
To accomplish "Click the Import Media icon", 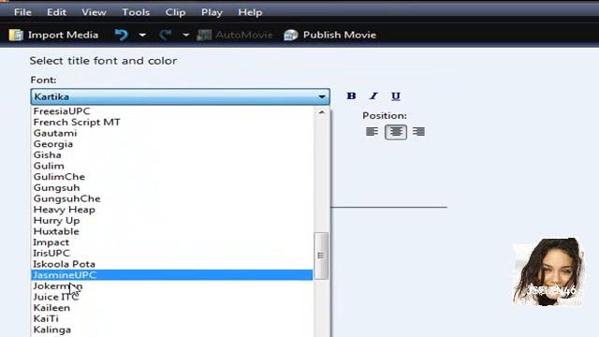I will pyautogui.click(x=16, y=35).
